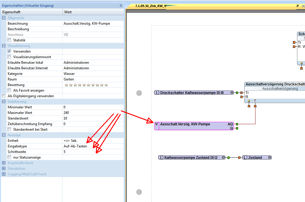This screenshot has height=202, width=305.
Task: Collapse the Anzeige section
Action: point(4,135)
